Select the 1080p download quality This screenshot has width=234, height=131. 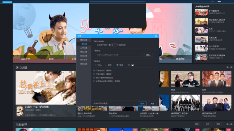pyautogui.click(x=95, y=65)
